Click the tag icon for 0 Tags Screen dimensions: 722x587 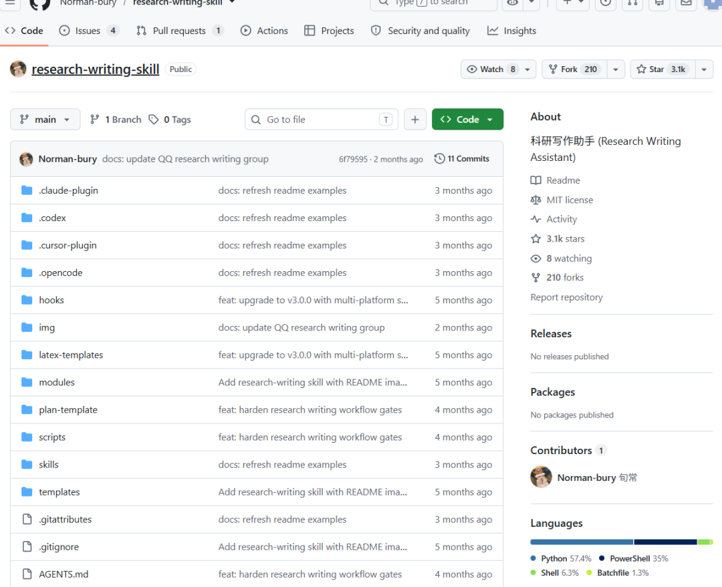(x=153, y=120)
